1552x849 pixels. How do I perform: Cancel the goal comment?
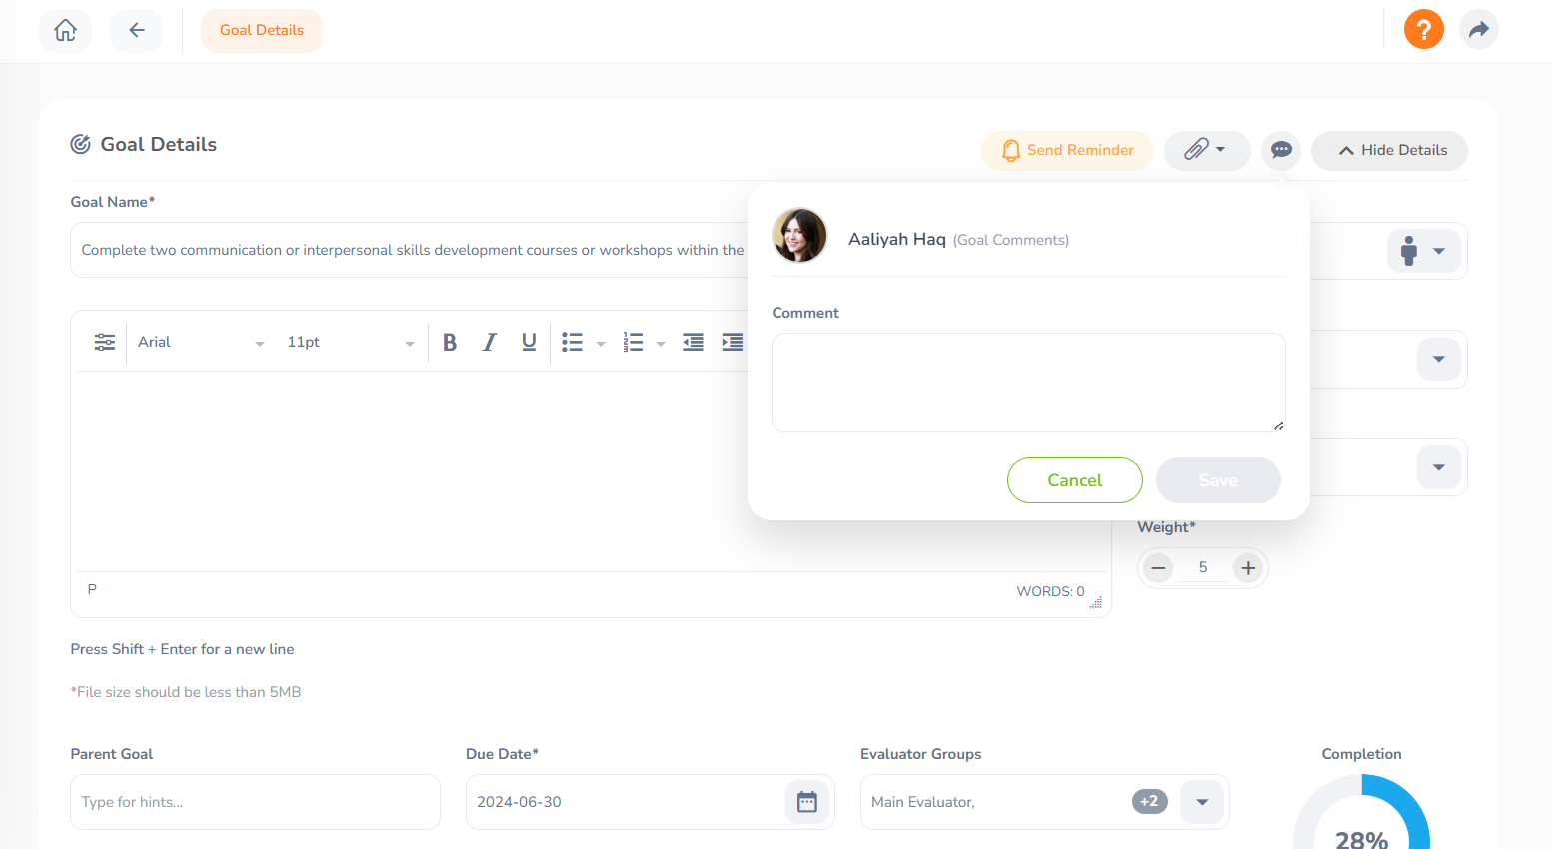[x=1074, y=480]
